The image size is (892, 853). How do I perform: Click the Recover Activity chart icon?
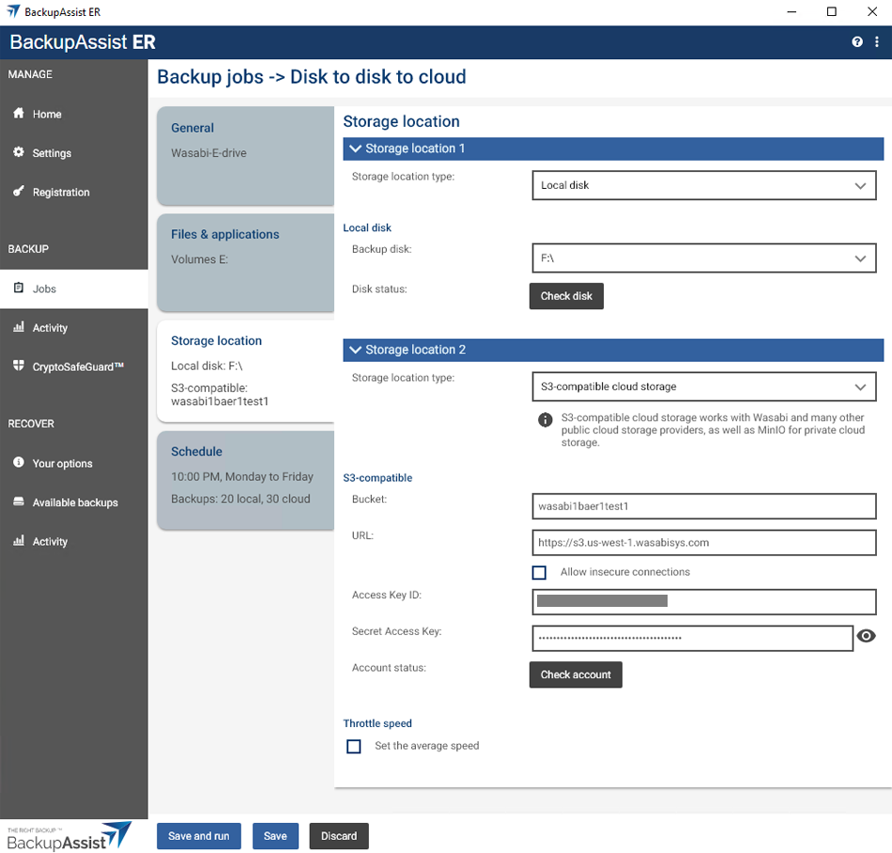click(19, 540)
